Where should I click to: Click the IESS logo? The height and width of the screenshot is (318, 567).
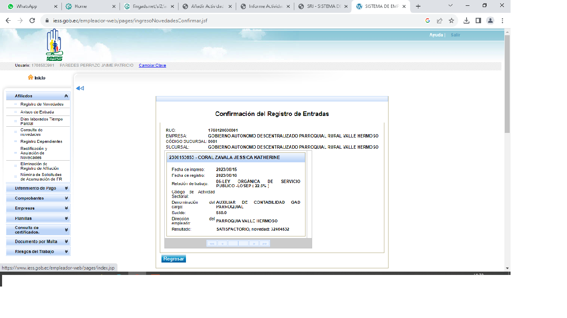click(x=54, y=45)
